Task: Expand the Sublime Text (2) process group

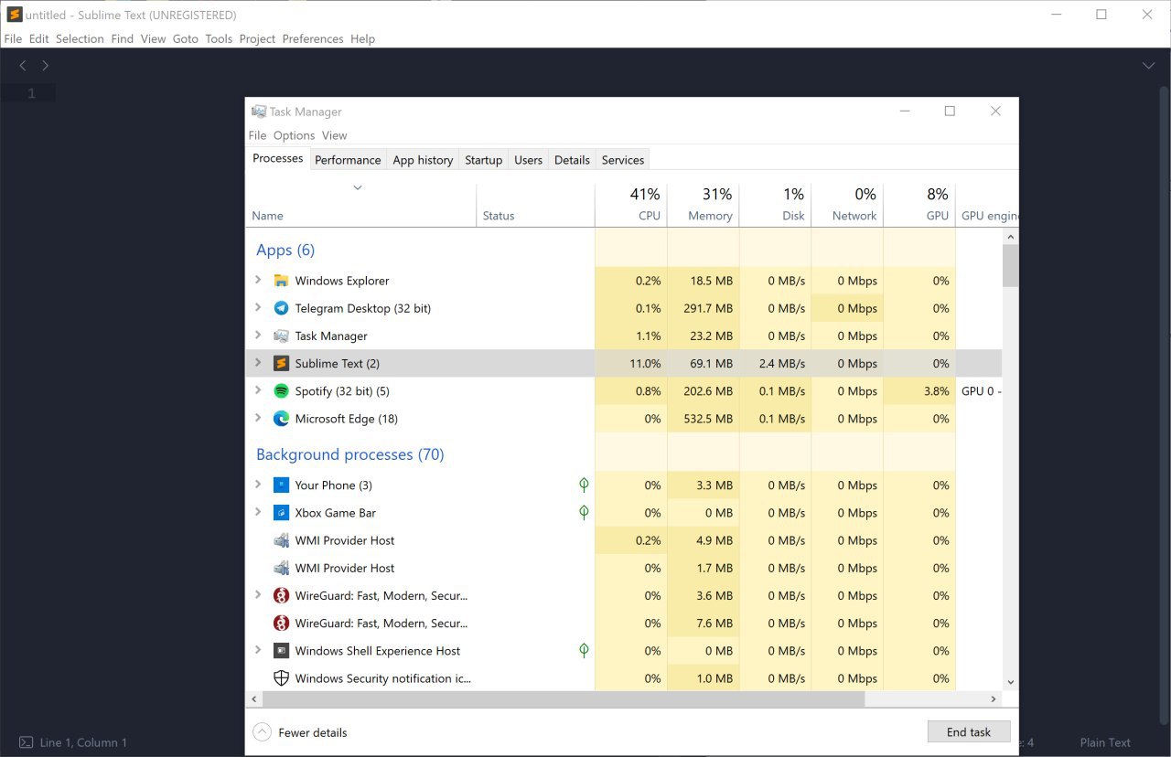Action: pos(258,363)
